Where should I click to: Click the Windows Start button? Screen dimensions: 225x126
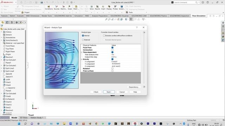pyautogui.click(x=19, y=124)
